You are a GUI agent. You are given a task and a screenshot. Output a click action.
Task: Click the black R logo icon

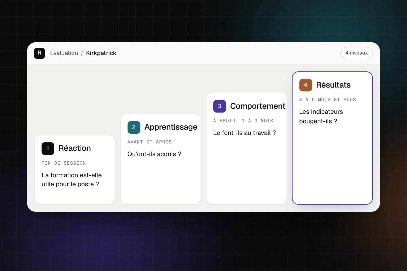[x=39, y=53]
